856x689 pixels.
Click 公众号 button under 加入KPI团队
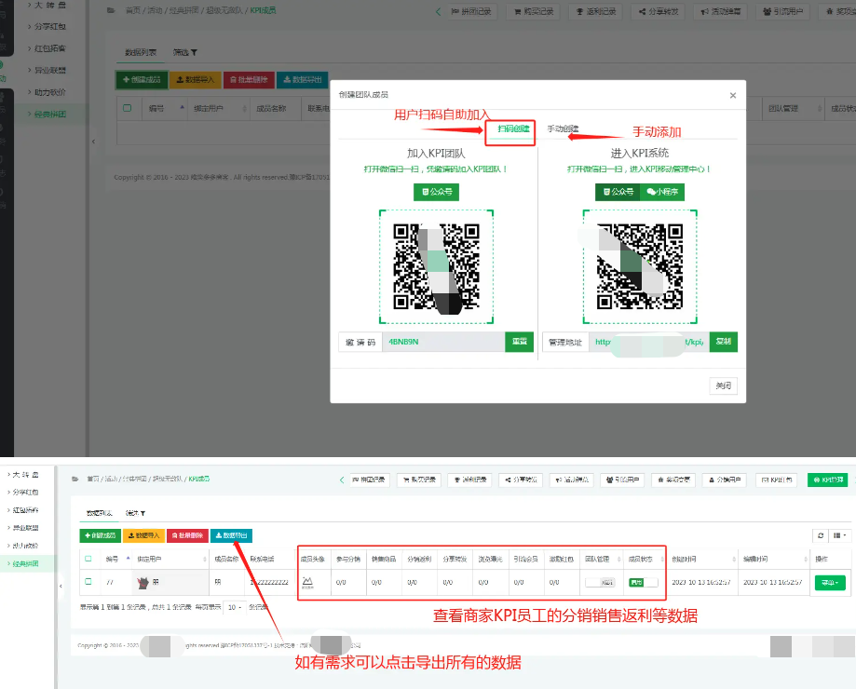pos(436,192)
